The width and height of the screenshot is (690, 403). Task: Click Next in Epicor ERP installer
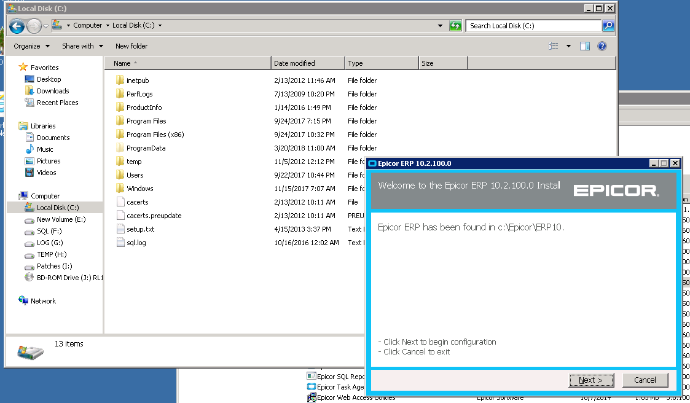point(591,380)
